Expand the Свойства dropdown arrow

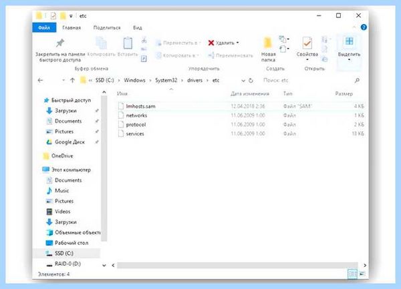(x=307, y=60)
